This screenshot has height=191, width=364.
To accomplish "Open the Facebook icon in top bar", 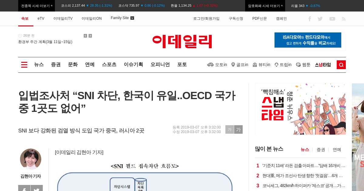I will 310,19.
